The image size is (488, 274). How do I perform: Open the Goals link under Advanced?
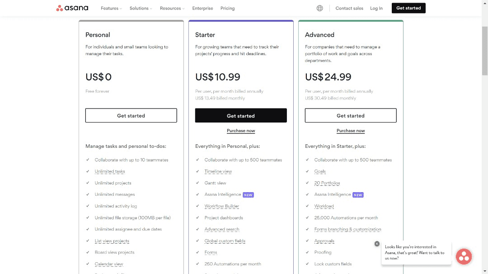pos(320,171)
